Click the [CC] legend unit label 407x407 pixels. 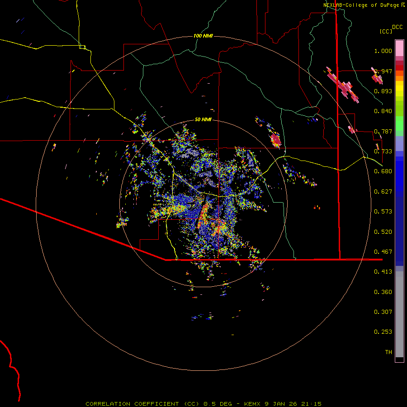[x=386, y=31]
